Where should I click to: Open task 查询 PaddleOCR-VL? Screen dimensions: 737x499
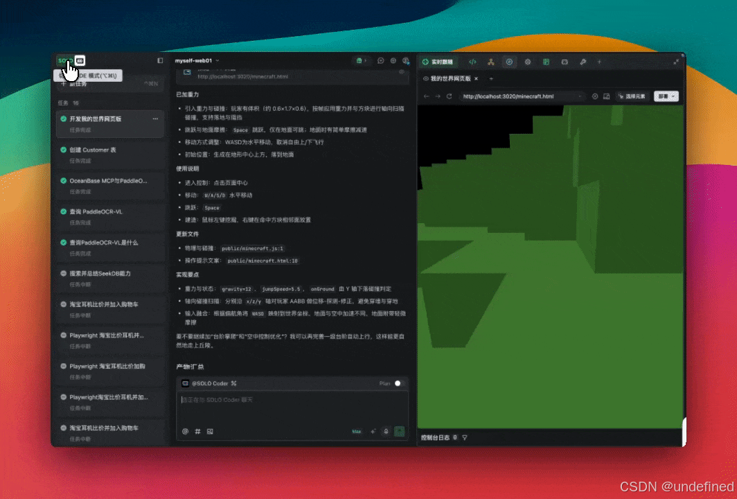coord(110,217)
